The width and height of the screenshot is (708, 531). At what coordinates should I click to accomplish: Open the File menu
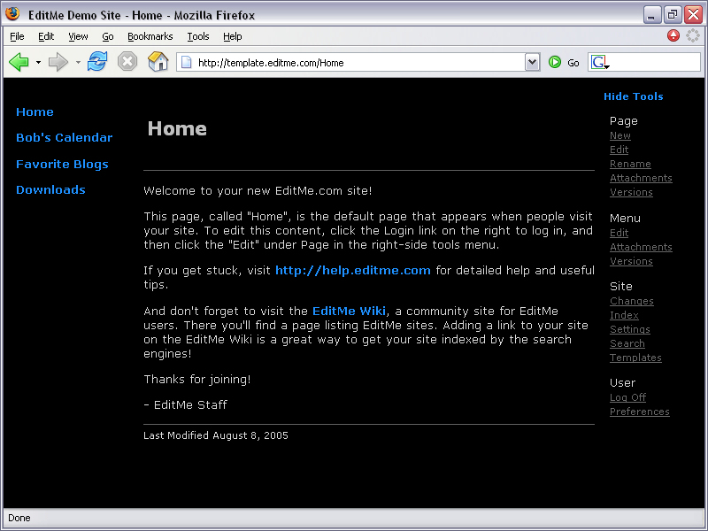[x=17, y=36]
